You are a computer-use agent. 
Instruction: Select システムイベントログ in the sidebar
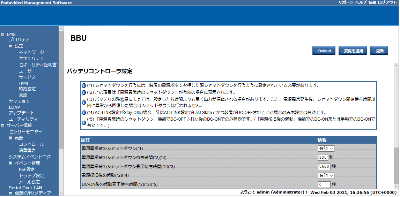(30, 157)
